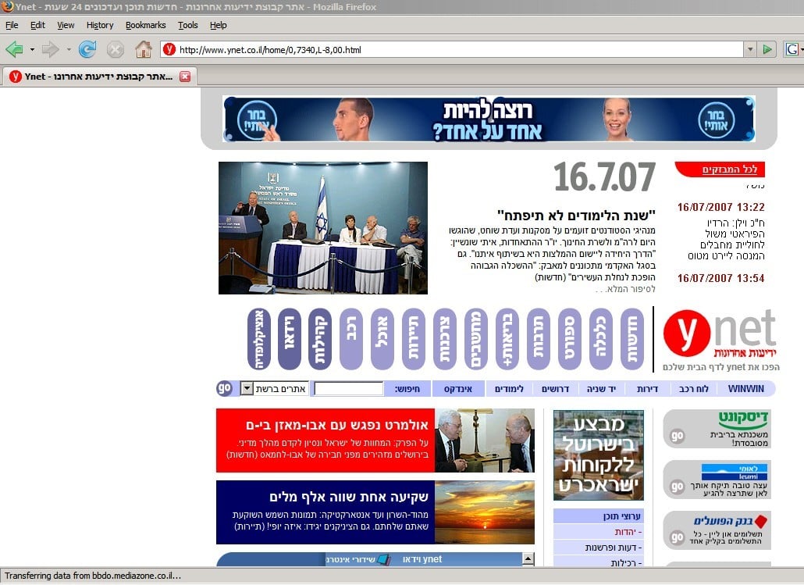
Task: Click the press conference news photo
Action: pos(323,227)
